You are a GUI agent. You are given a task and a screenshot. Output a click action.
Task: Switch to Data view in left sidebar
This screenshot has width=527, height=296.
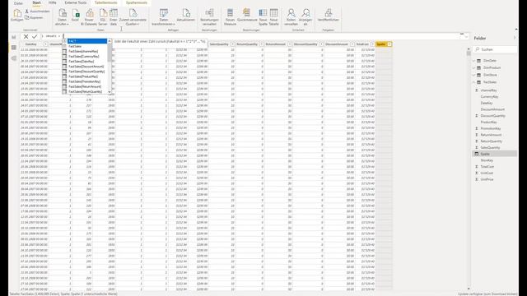(14, 48)
